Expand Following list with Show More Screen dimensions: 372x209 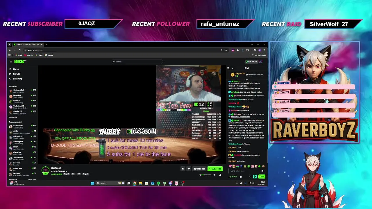point(13,117)
